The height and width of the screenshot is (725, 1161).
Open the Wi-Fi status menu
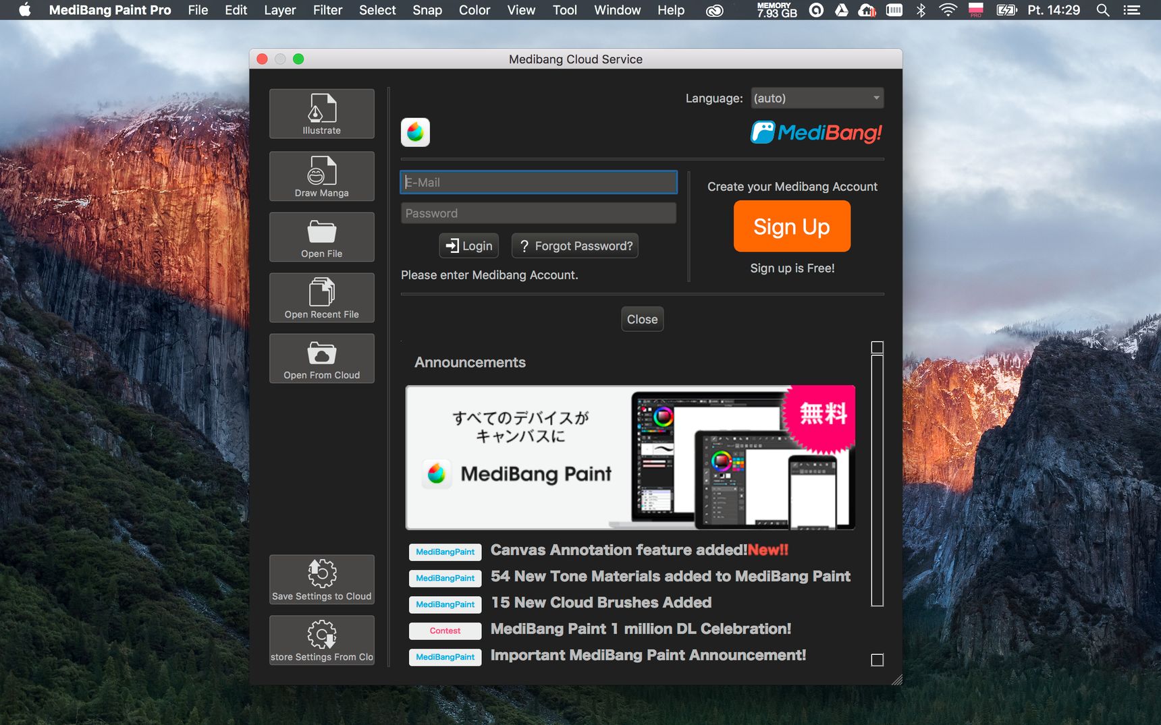point(948,10)
